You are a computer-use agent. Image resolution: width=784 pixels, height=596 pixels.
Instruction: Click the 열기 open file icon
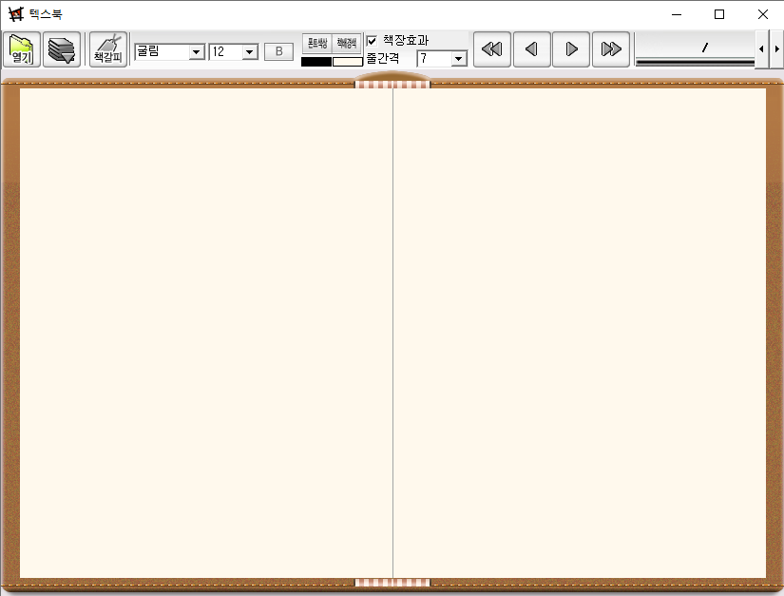(22, 49)
